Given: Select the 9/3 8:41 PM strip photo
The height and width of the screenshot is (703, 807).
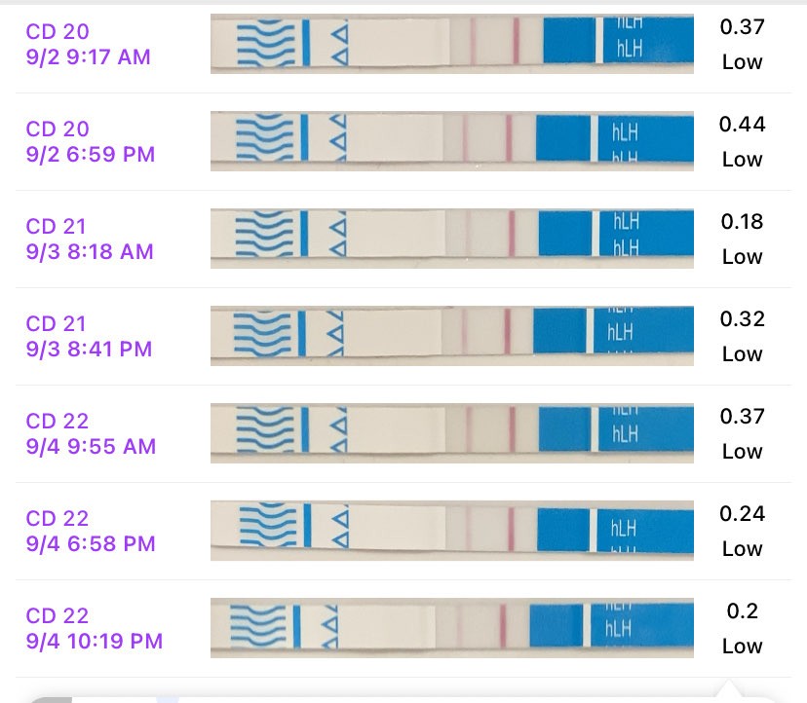Looking at the screenshot, I should 451,336.
